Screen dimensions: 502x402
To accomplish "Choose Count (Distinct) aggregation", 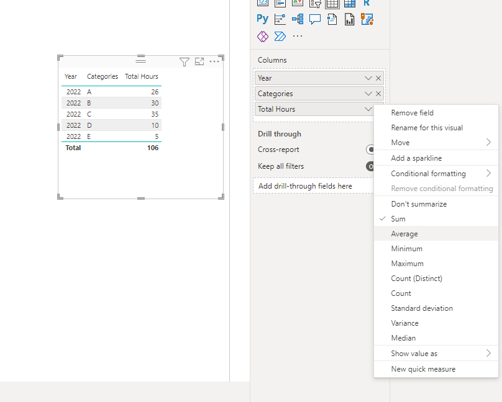I will tap(436, 279).
